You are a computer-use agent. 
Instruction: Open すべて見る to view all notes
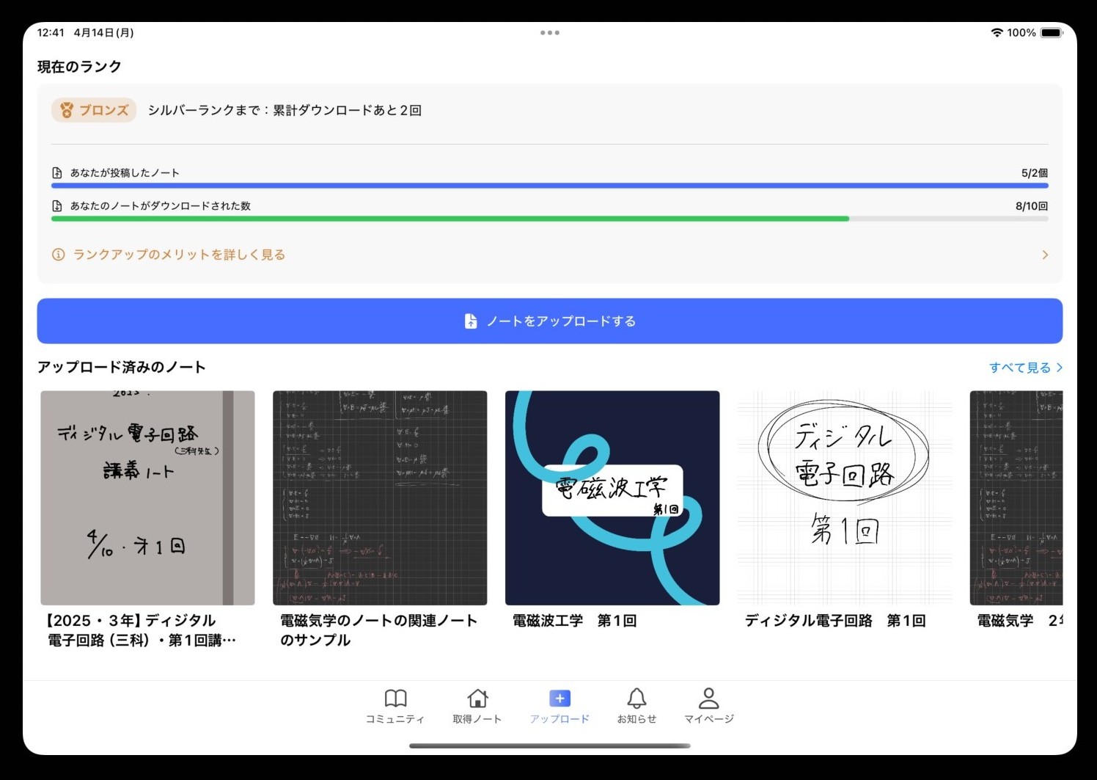(1024, 368)
